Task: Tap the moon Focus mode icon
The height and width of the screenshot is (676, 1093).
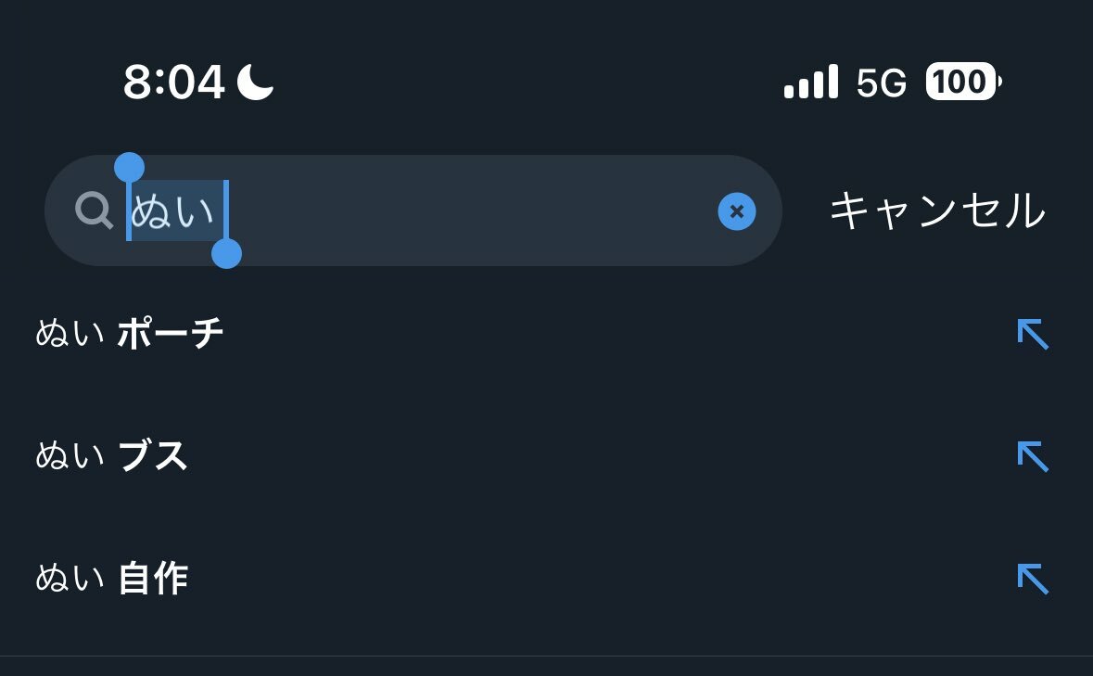Action: (x=255, y=82)
